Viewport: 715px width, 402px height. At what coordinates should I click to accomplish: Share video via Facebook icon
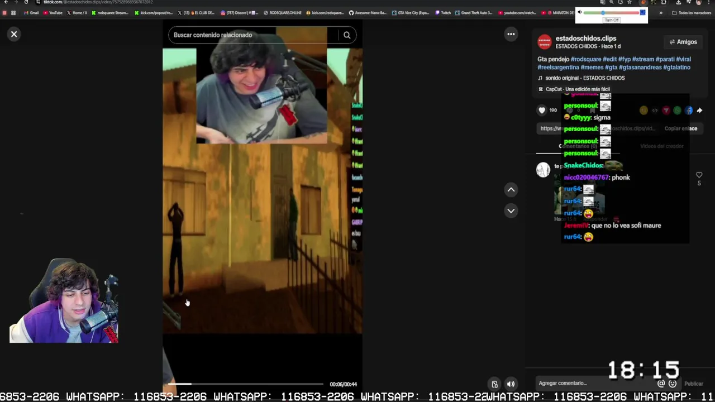[689, 111]
